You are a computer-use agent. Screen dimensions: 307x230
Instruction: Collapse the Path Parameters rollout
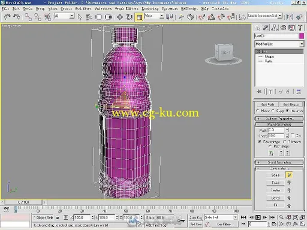click(279, 125)
